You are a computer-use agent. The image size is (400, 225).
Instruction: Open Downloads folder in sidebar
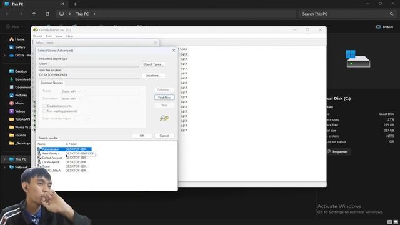20,79
